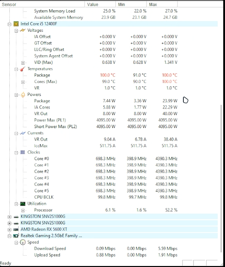Image resolution: width=225 pixels, height=267 pixels.
Task: Collapse the Realtek Gaming 2.5GbE node
Action: coord(10,236)
